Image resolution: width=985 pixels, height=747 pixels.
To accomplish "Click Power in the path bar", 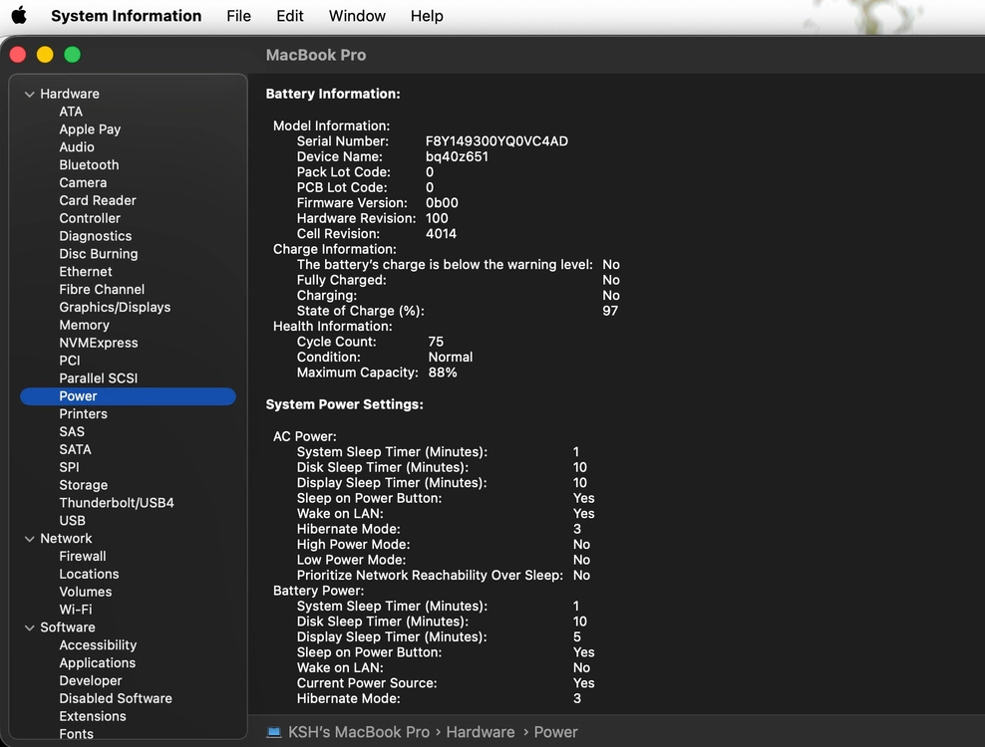I will click(x=556, y=732).
